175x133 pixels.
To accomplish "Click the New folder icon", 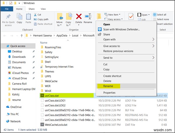I will (99, 16).
